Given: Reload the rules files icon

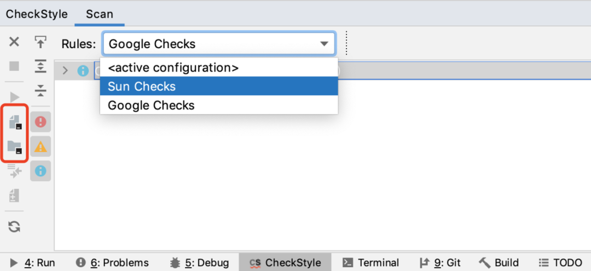Looking at the screenshot, I should pyautogui.click(x=14, y=226).
